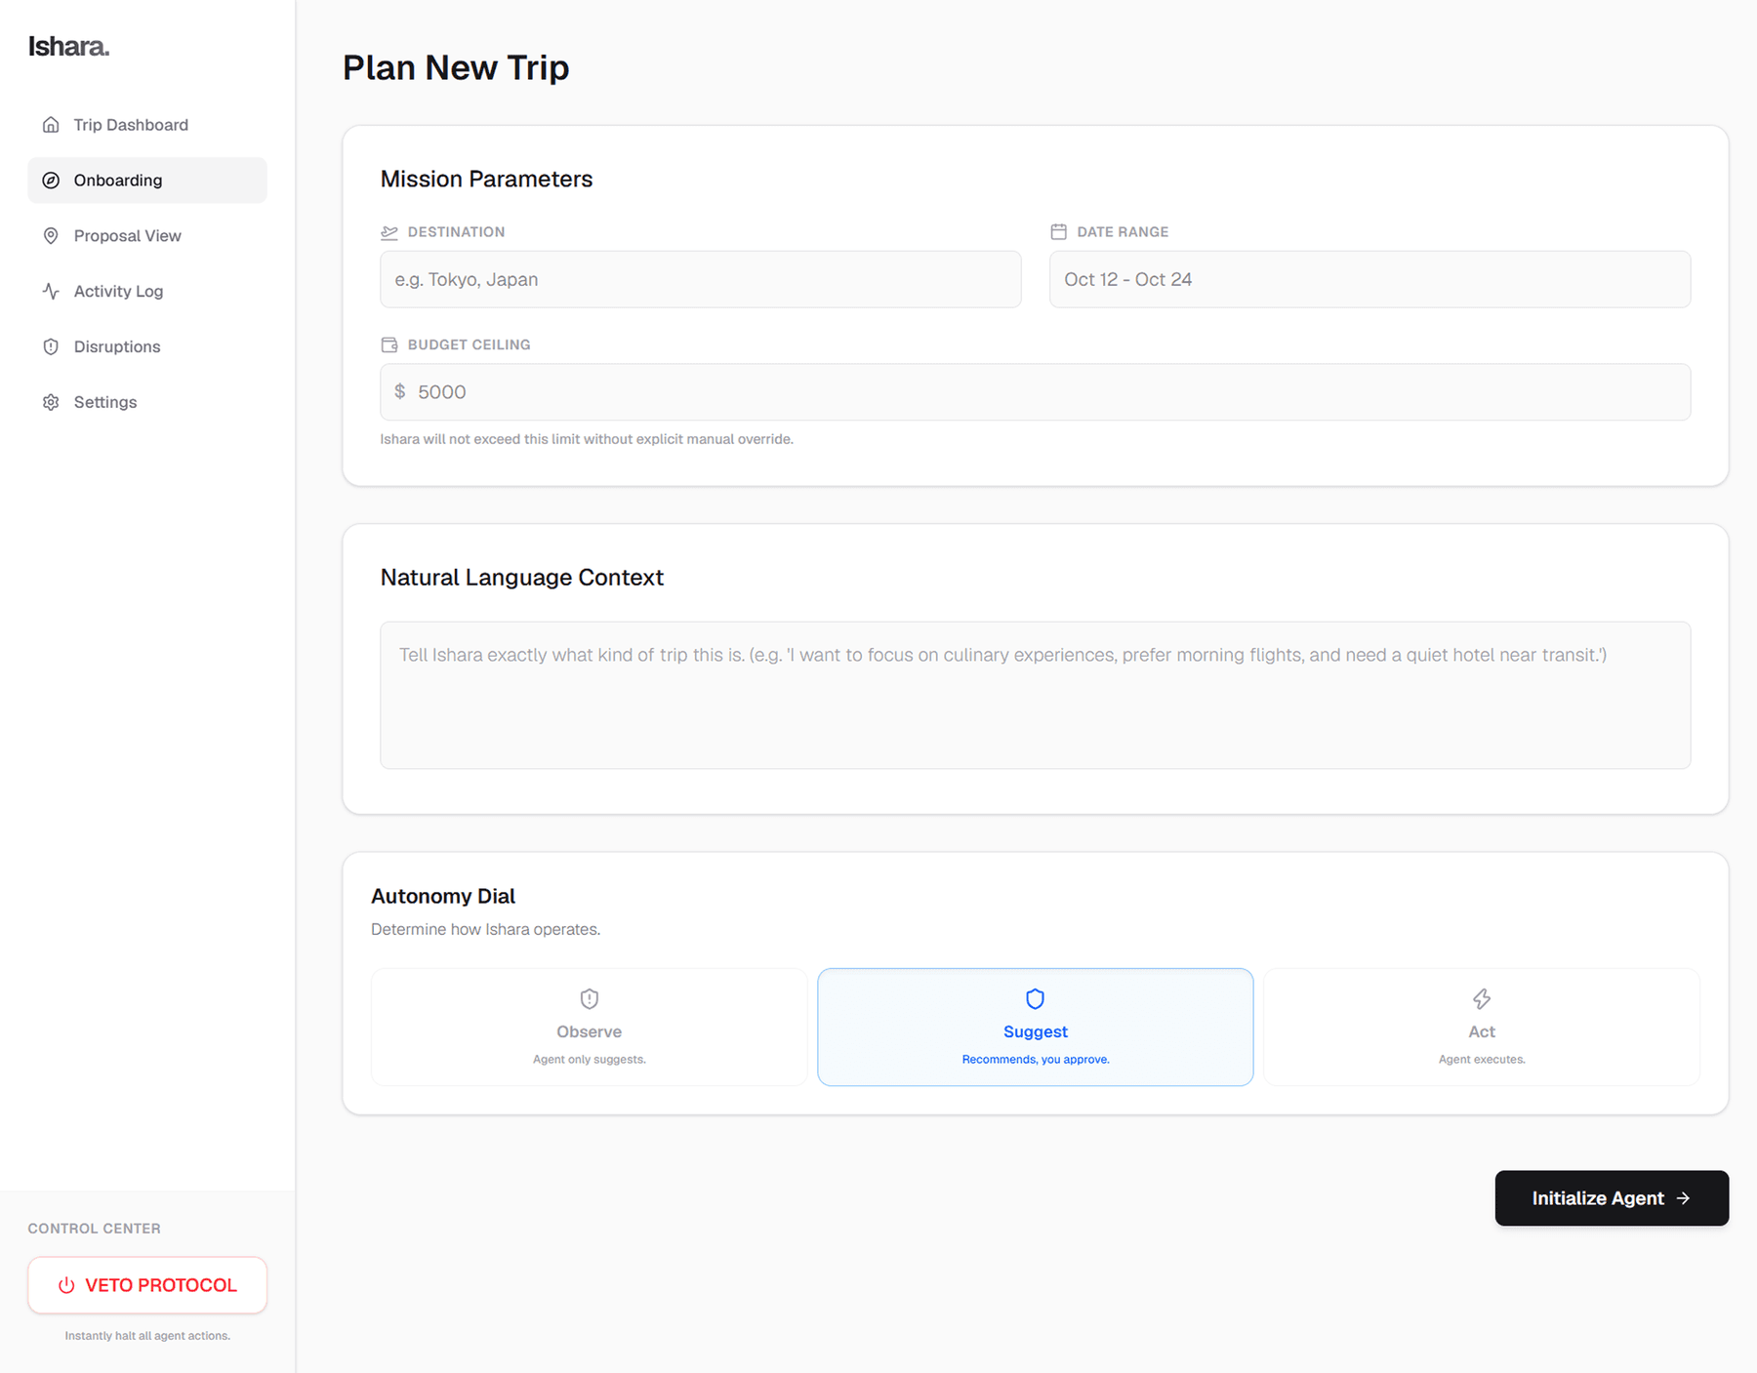Click the home icon beside Trip Dashboard
The height and width of the screenshot is (1373, 1757).
[51, 125]
